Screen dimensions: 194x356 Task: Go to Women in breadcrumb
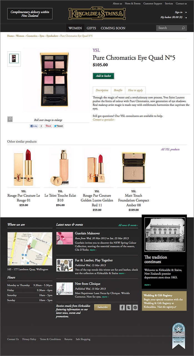(20, 36)
